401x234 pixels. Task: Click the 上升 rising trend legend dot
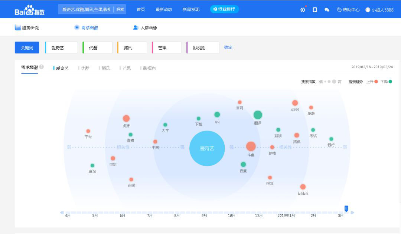[376, 82]
